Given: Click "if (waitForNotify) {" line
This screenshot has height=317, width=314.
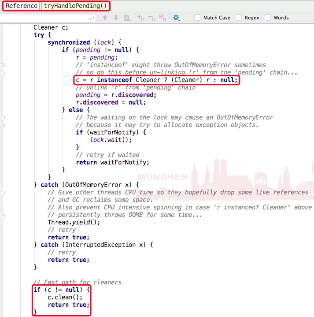Looking at the screenshot, I should coord(111,132).
